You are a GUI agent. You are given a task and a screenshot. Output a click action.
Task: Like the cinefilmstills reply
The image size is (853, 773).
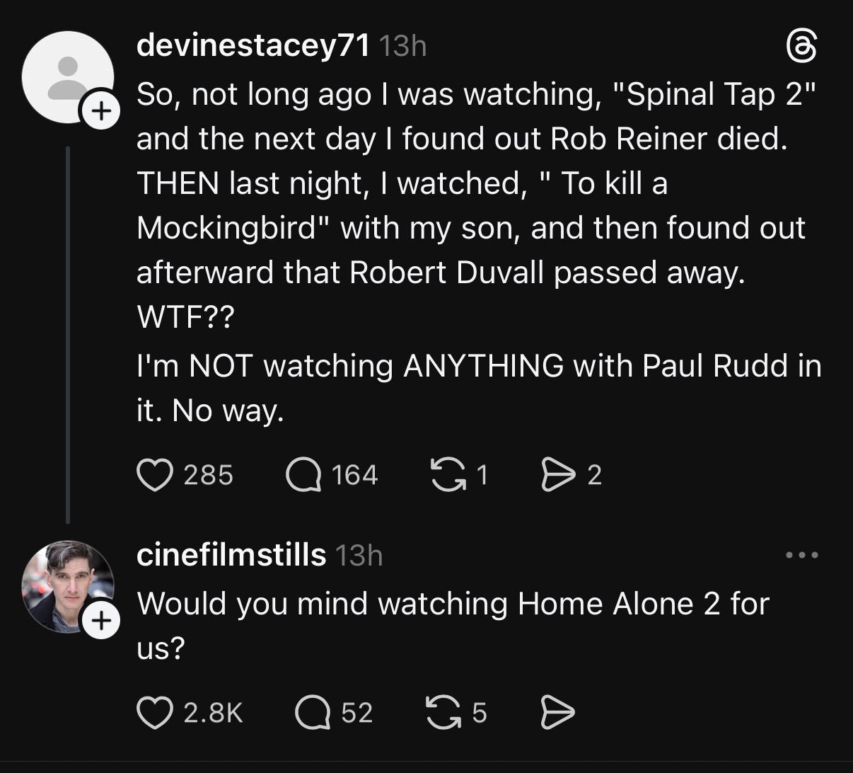tap(155, 712)
